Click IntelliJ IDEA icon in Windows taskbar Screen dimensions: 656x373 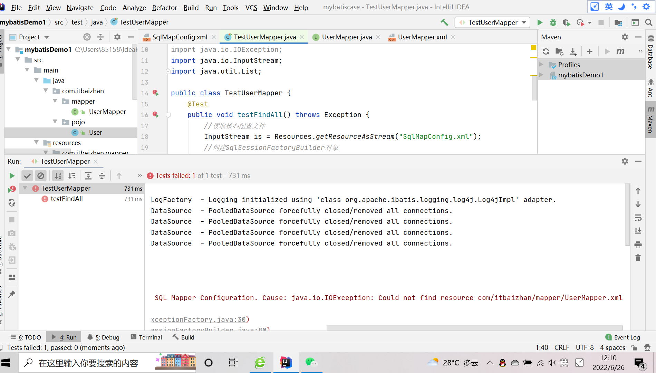point(286,363)
